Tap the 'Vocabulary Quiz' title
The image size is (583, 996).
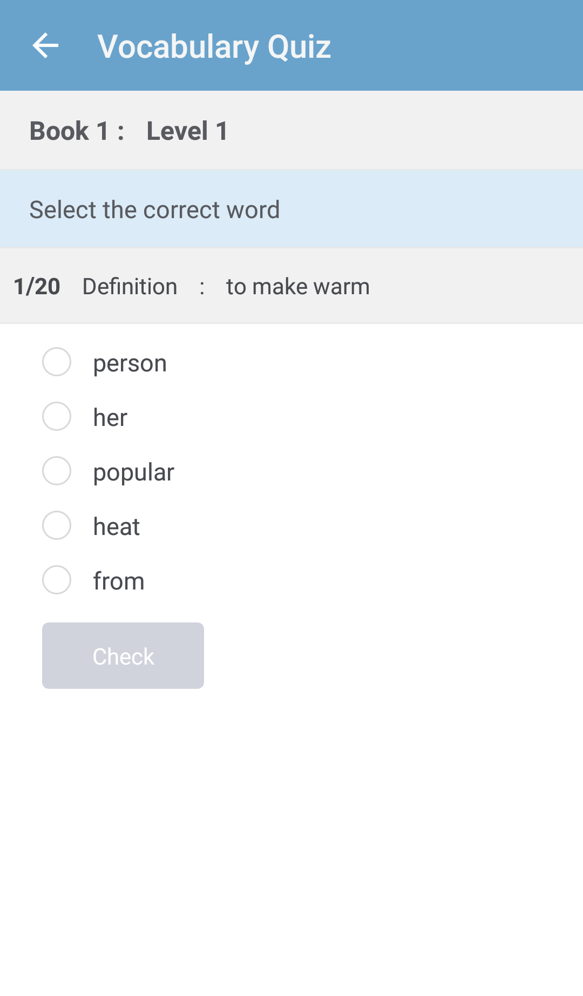tap(214, 46)
